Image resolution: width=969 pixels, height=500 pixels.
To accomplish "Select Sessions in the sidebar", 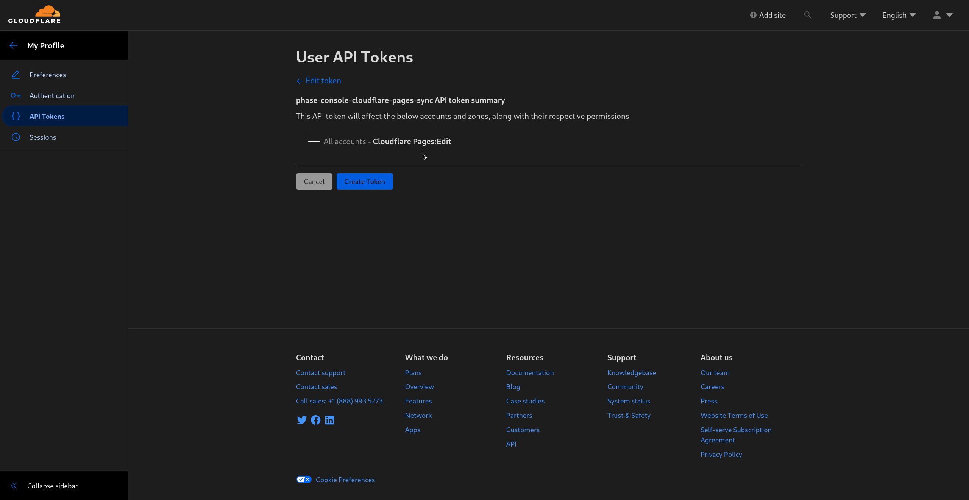I will pyautogui.click(x=43, y=137).
